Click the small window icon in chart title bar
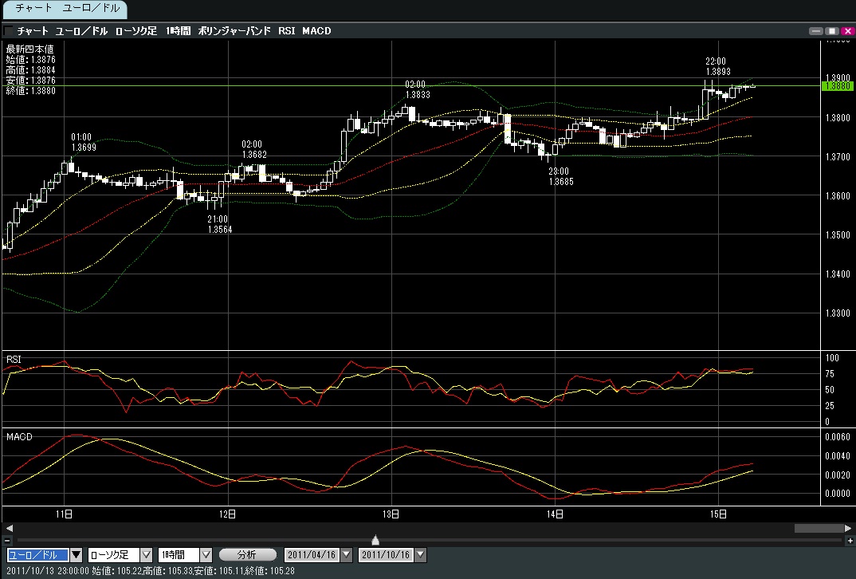This screenshot has width=856, height=579. 8,31
